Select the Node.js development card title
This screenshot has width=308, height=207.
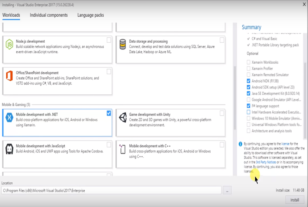(31, 41)
